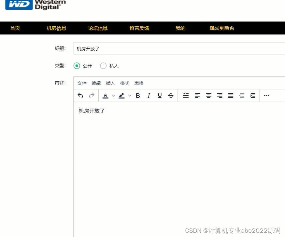Click 跳转到后台 navigation link

pyautogui.click(x=222, y=28)
